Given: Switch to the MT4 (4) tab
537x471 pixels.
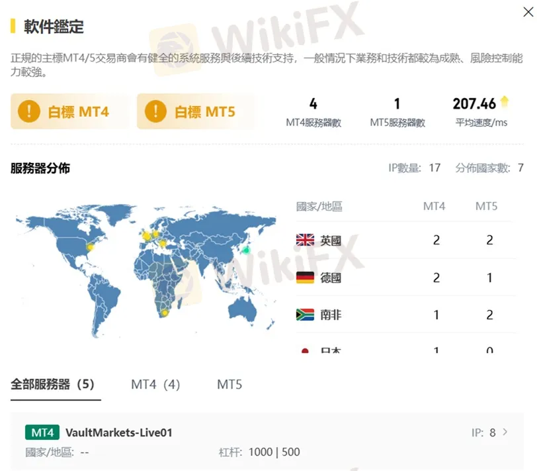Looking at the screenshot, I should coord(155,384).
